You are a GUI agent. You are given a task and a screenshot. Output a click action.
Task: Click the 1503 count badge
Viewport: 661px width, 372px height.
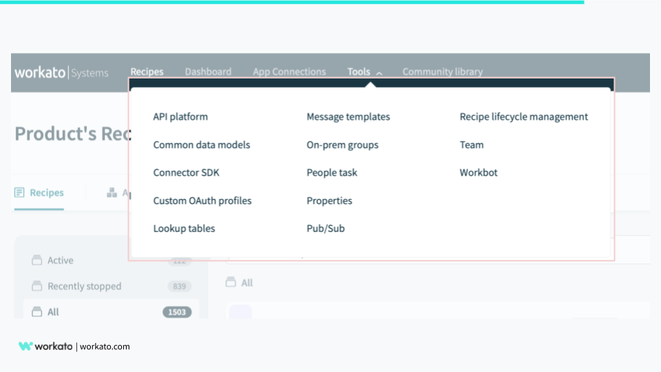coord(177,312)
